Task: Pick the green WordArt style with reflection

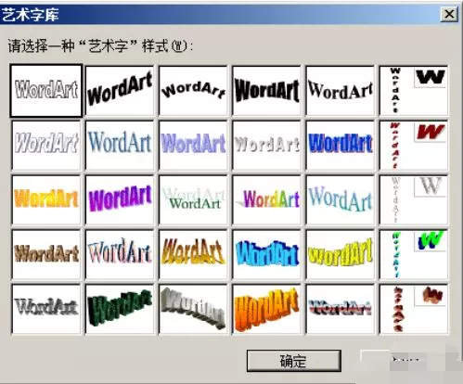Action: click(193, 199)
